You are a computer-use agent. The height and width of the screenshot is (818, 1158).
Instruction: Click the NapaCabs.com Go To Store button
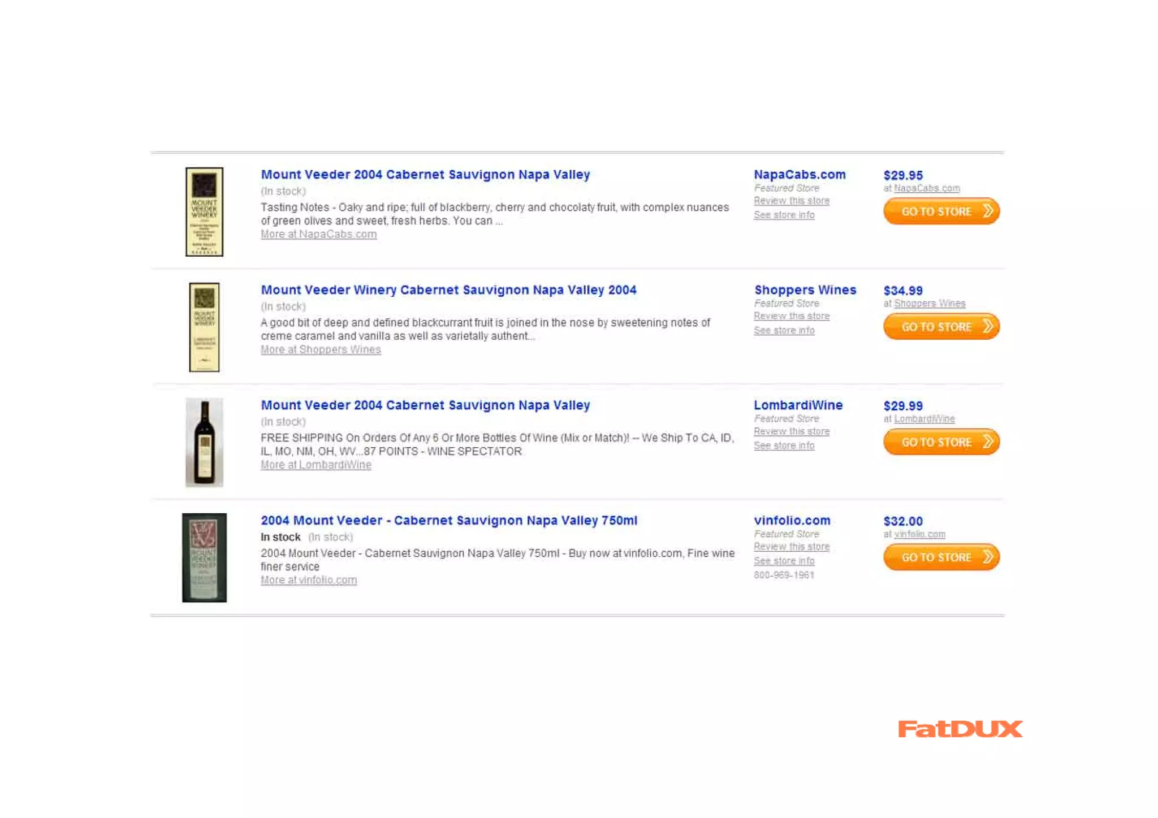pos(941,211)
